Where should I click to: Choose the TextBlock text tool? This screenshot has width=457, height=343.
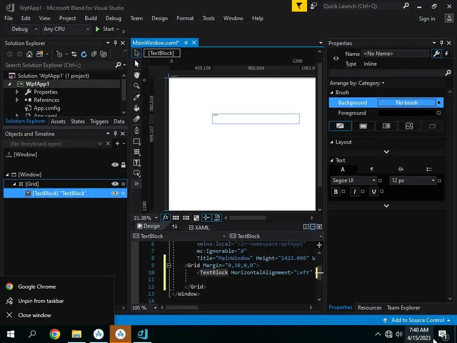point(137,163)
